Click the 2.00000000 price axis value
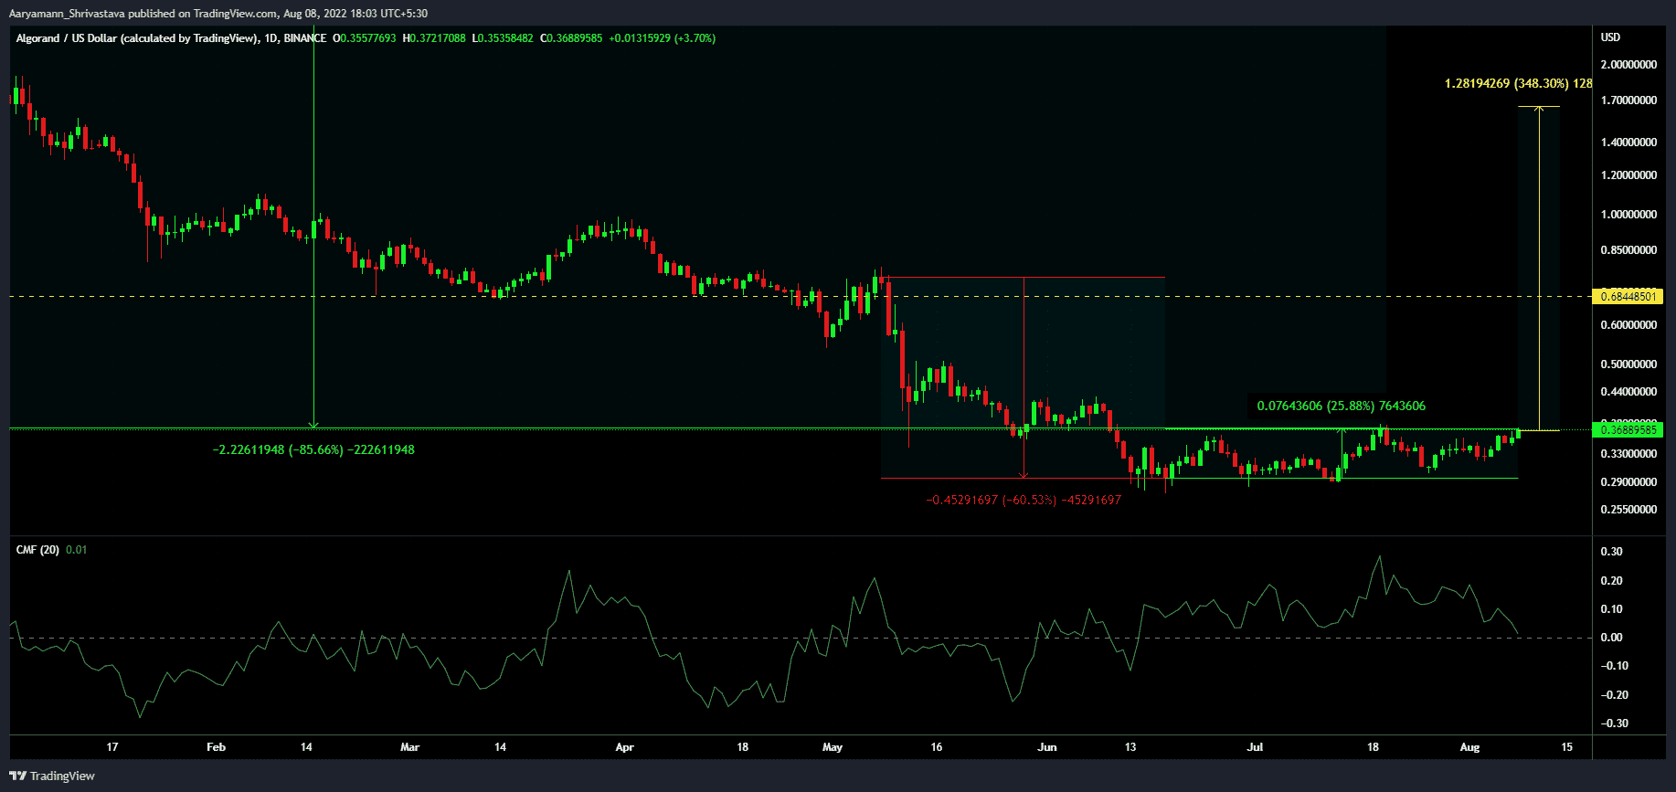The image size is (1676, 792). coord(1628,65)
